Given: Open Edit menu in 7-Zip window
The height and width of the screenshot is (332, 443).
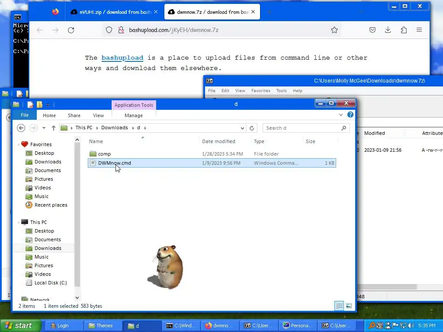Looking at the screenshot, I should coord(225,91).
